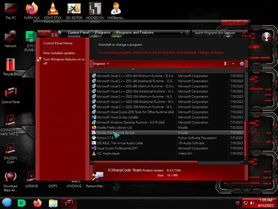Select the HOOKED ON XONIX desktop icon

95,13
